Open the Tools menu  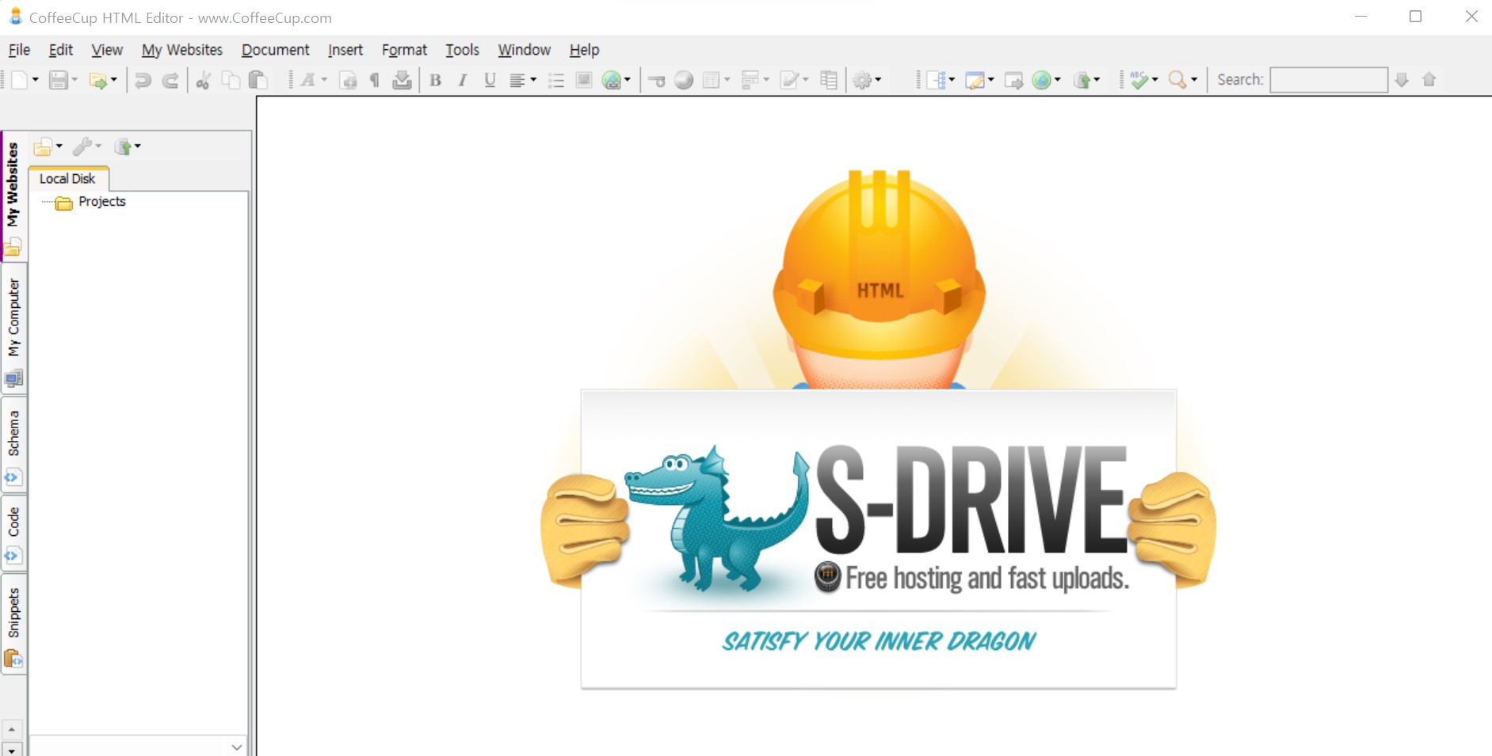pos(462,50)
